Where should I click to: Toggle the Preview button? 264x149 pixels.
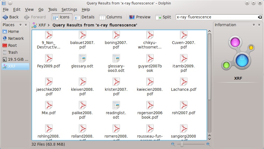(140, 17)
